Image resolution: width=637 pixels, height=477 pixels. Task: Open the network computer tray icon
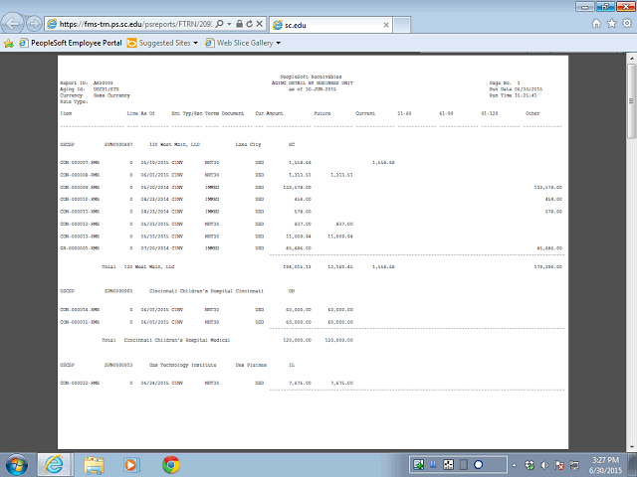pyautogui.click(x=574, y=465)
